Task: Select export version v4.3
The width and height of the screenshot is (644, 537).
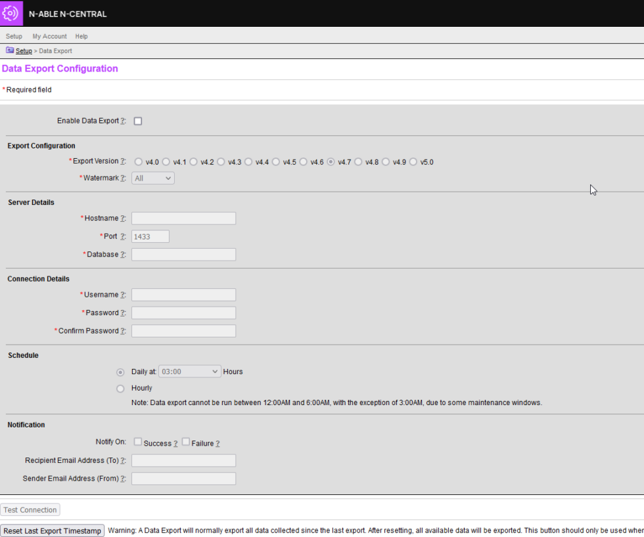Action: coord(221,162)
